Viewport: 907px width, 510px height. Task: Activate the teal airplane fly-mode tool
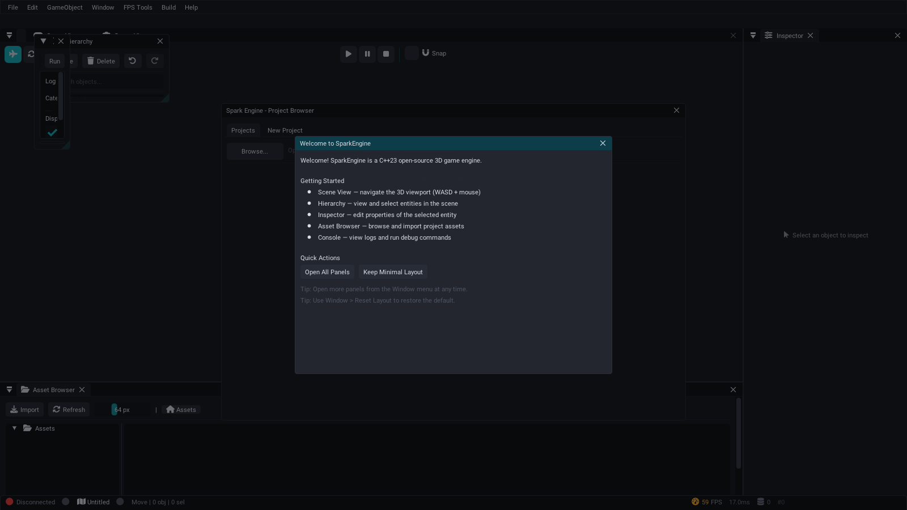click(13, 54)
